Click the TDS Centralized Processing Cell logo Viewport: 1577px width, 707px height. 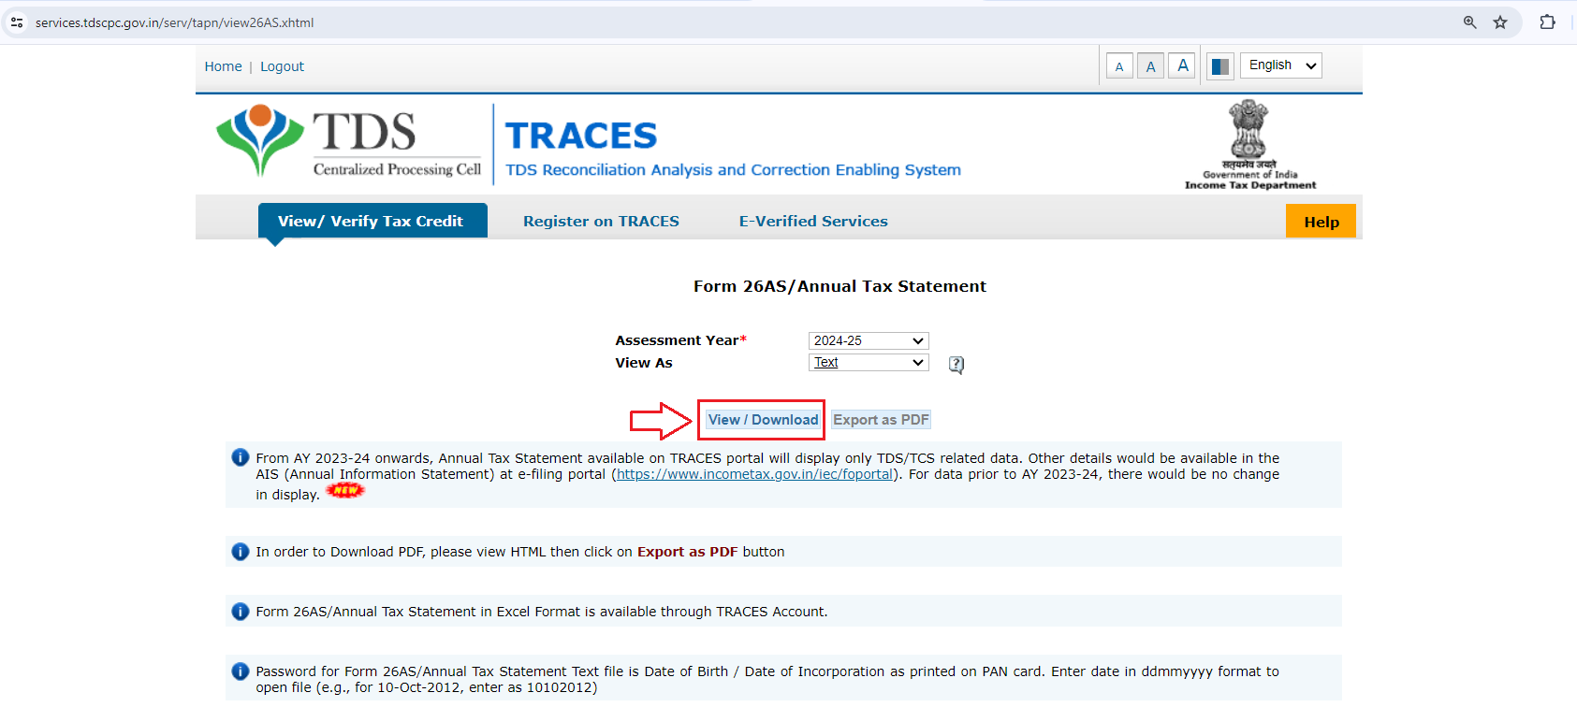click(x=348, y=140)
